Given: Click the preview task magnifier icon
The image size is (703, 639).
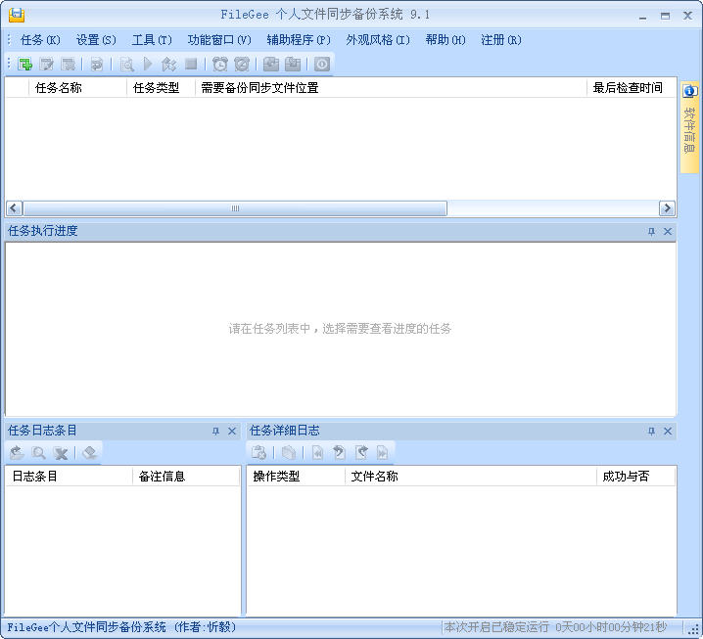Looking at the screenshot, I should point(127,64).
